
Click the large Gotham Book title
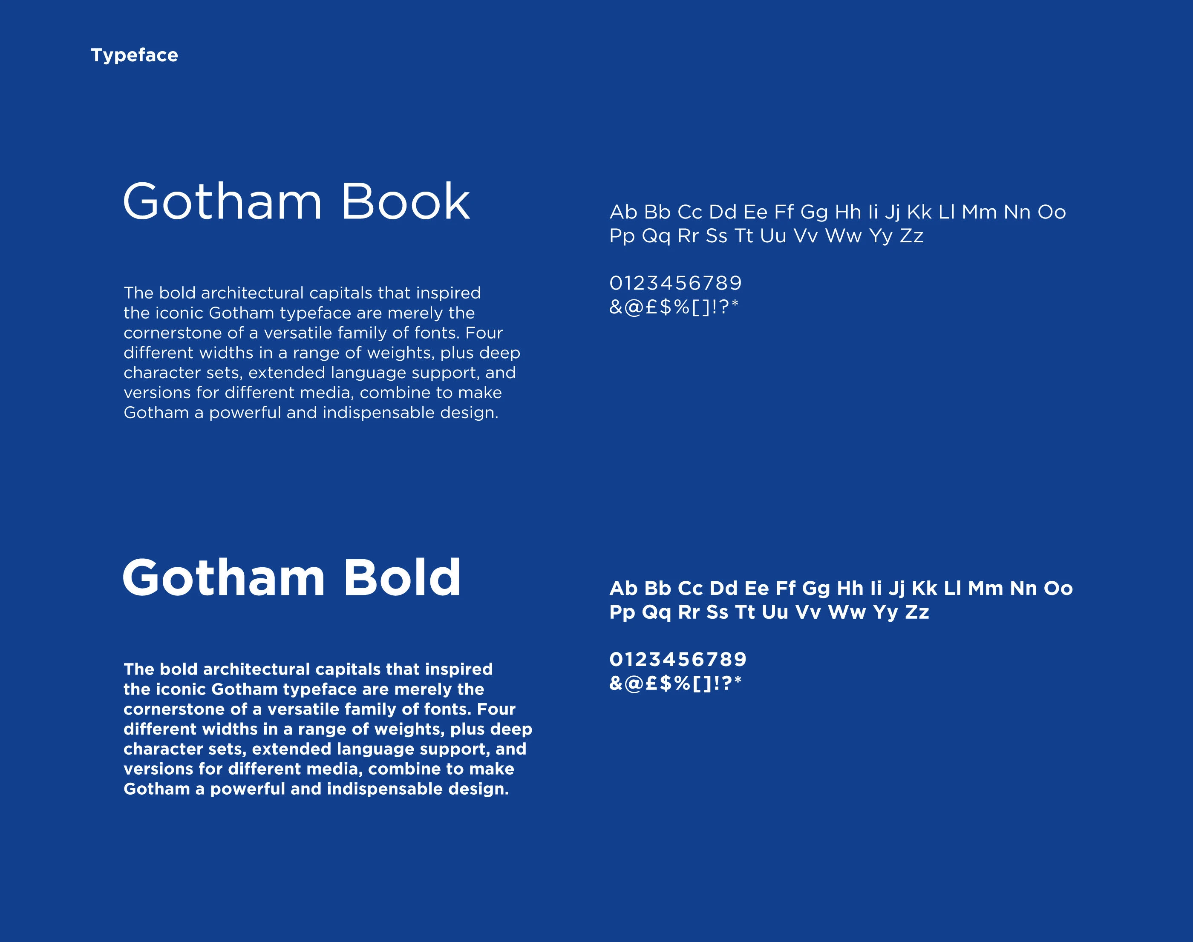[296, 202]
